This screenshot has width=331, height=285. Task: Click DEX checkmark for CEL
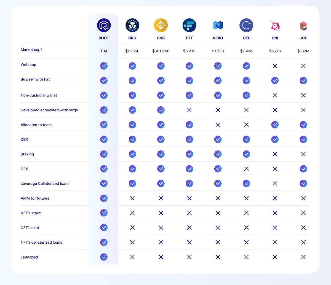246,139
